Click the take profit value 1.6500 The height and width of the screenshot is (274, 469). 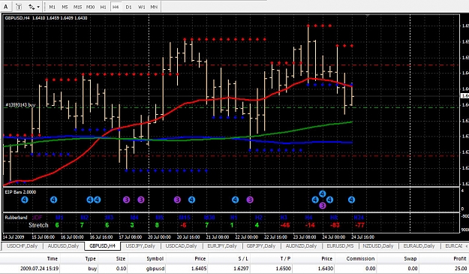(x=283, y=269)
